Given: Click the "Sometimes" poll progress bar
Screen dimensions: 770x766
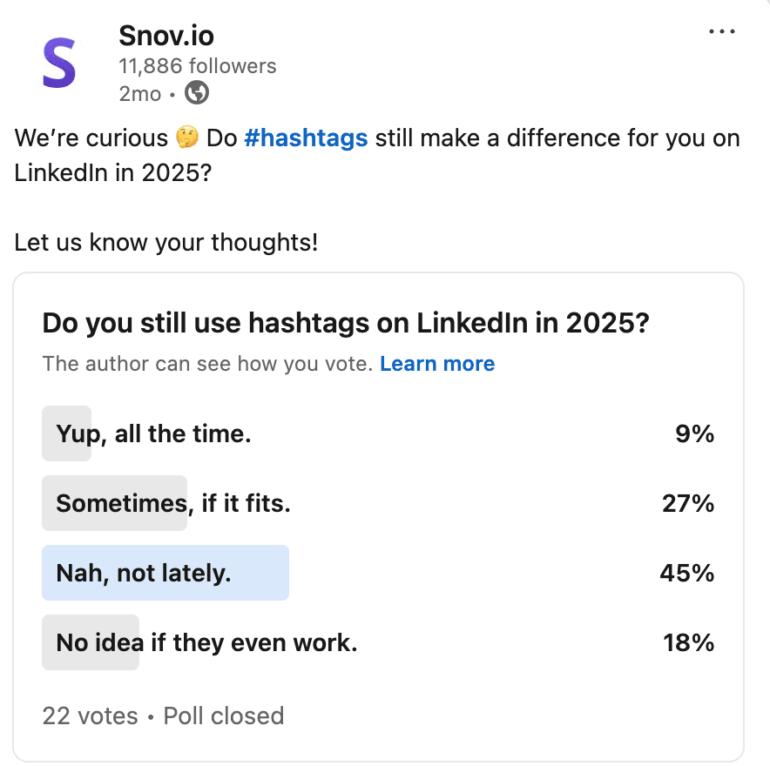Looking at the screenshot, I should pyautogui.click(x=114, y=503).
